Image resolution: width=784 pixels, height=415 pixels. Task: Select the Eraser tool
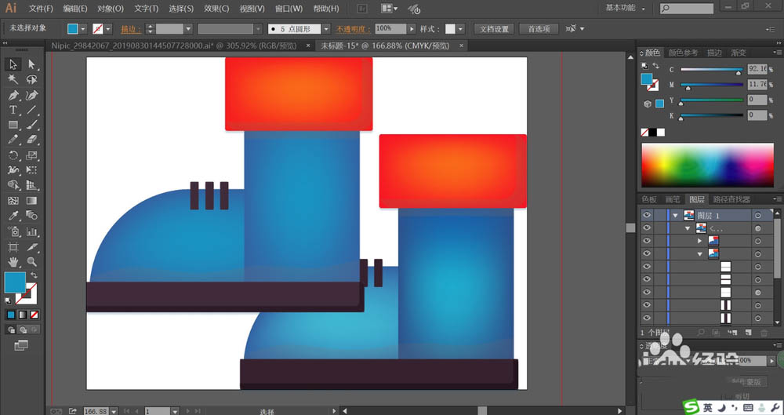[32, 140]
